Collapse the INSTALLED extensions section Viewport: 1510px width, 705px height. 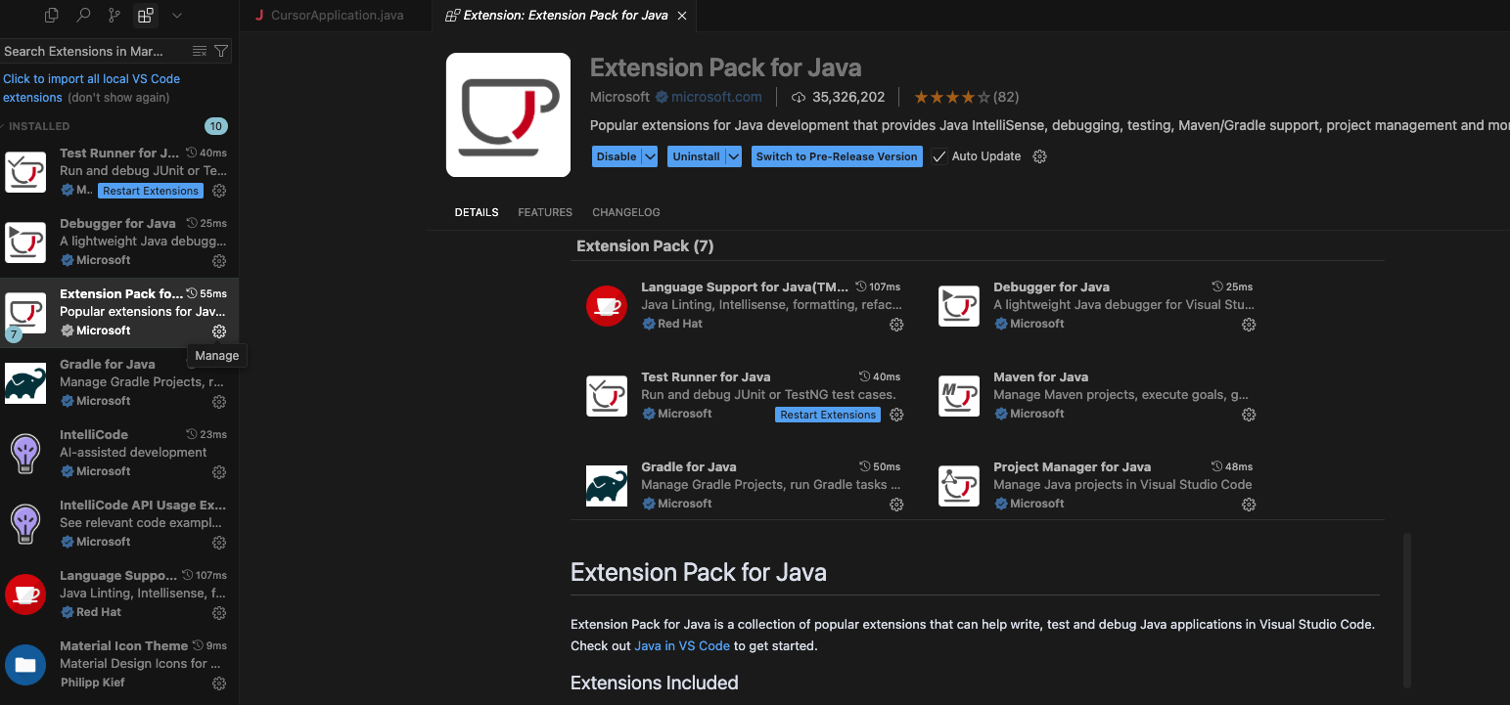39,126
